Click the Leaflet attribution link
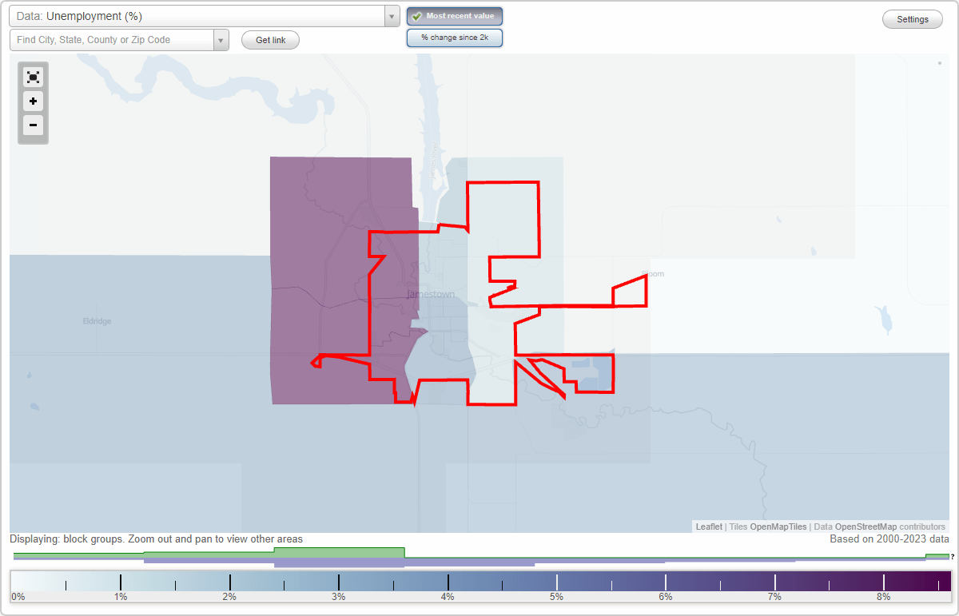 708,527
